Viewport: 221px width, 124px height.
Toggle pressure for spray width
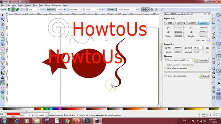pos(44,10)
